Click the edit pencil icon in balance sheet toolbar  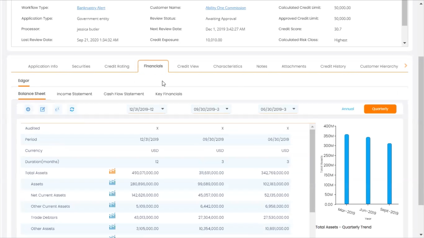[43, 109]
